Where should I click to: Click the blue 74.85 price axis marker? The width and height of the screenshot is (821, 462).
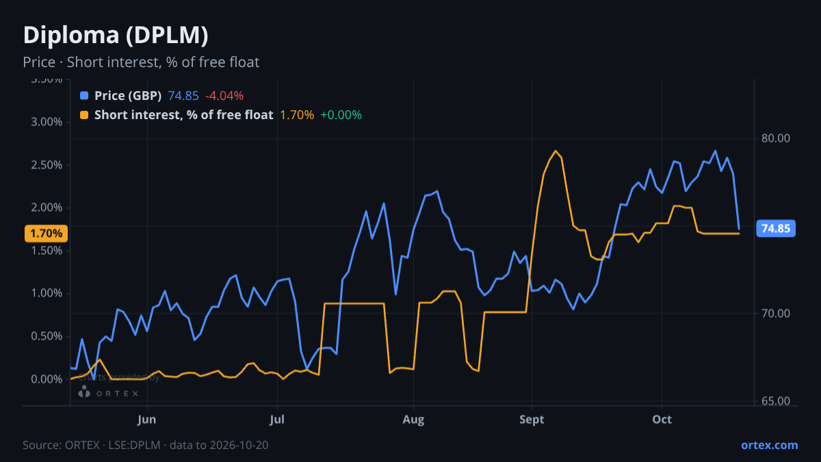coord(776,229)
